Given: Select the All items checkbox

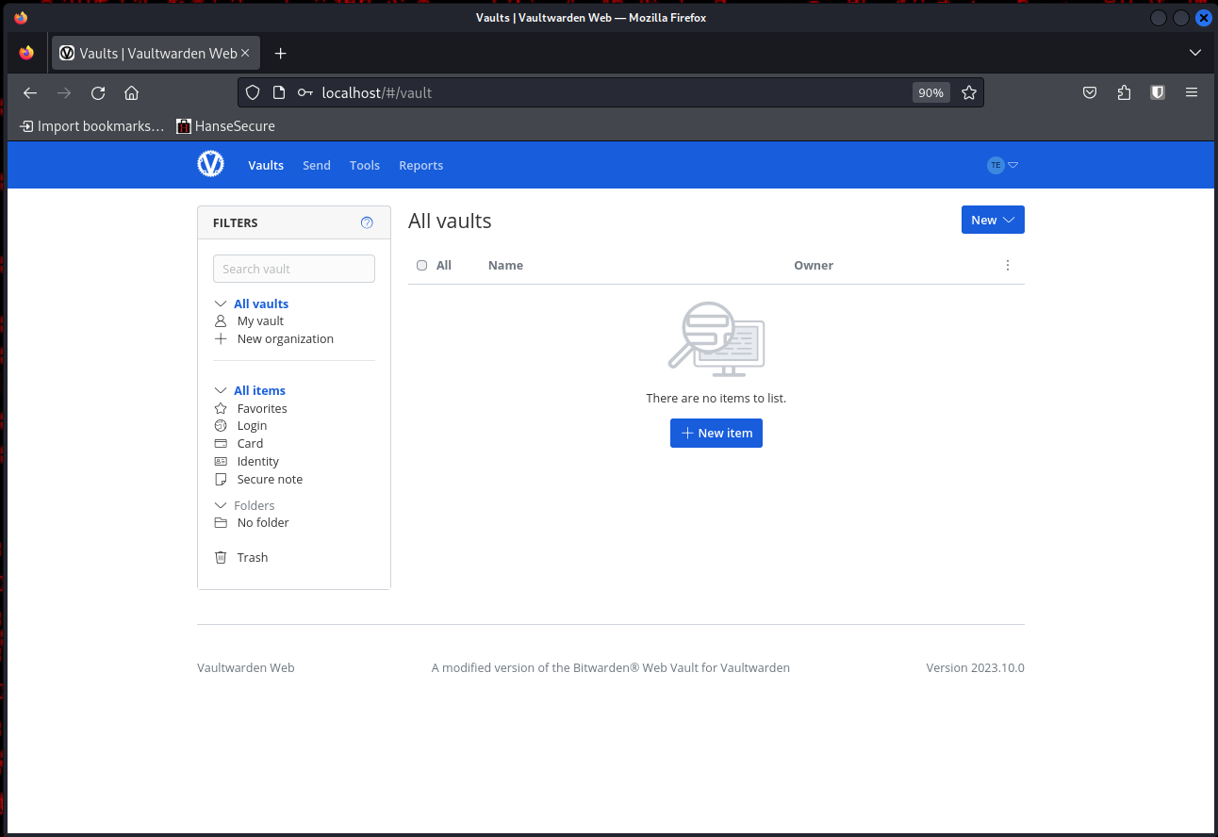Looking at the screenshot, I should point(421,265).
